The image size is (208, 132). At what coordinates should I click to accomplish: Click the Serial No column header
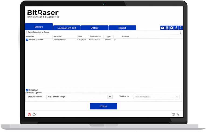coord(65,37)
